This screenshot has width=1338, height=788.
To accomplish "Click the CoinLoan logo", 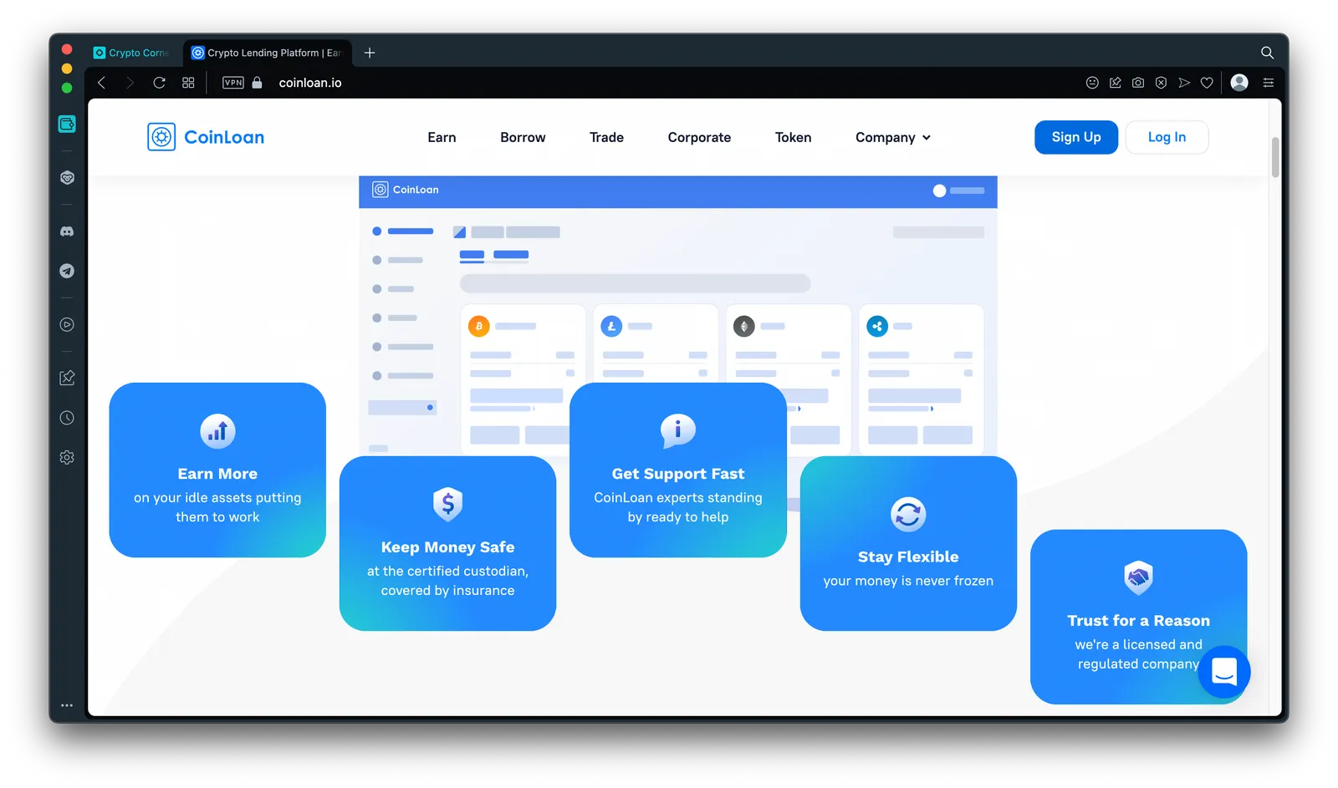I will [206, 137].
